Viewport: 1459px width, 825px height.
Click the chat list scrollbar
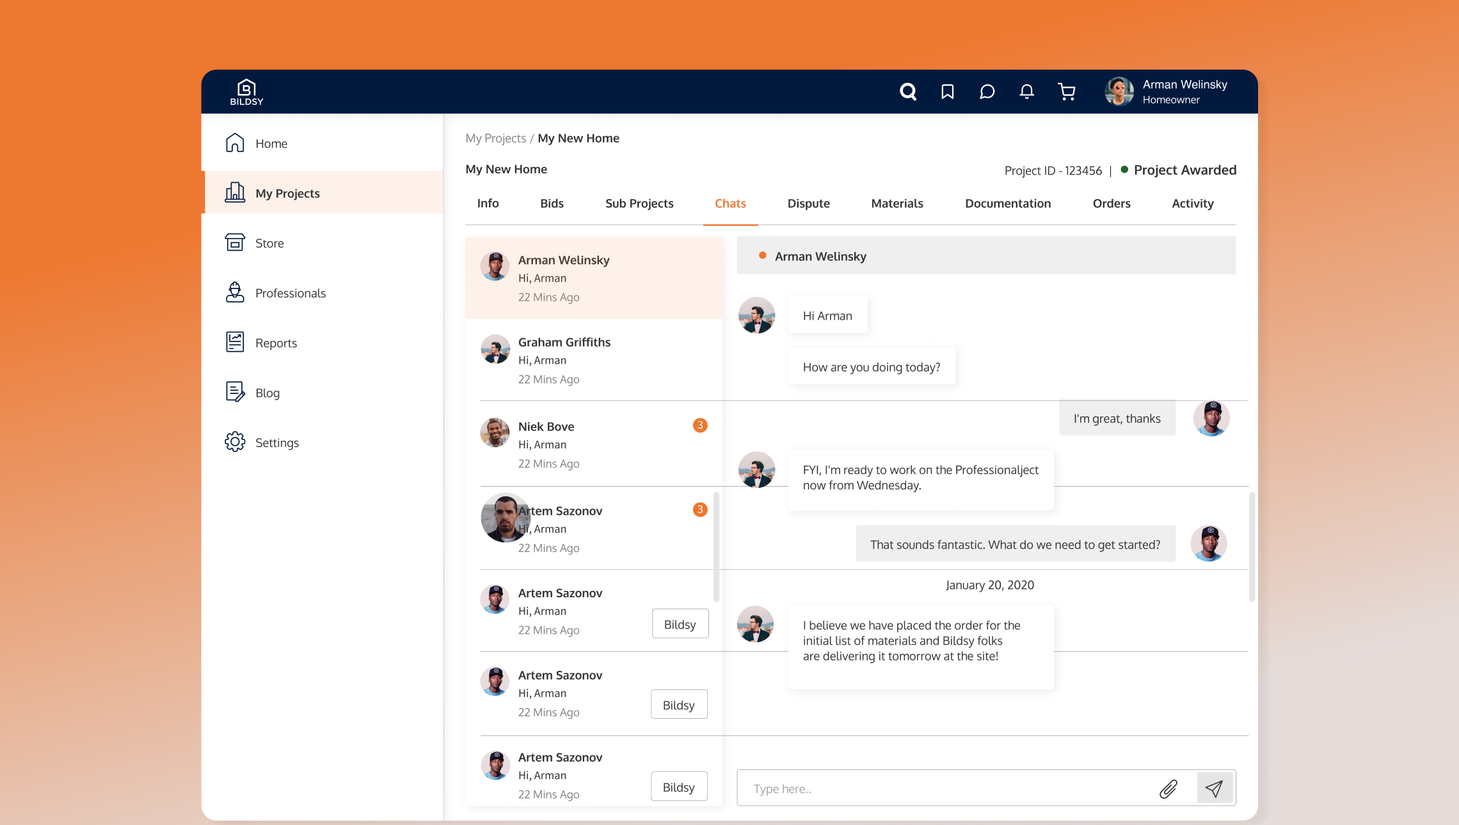click(x=716, y=547)
